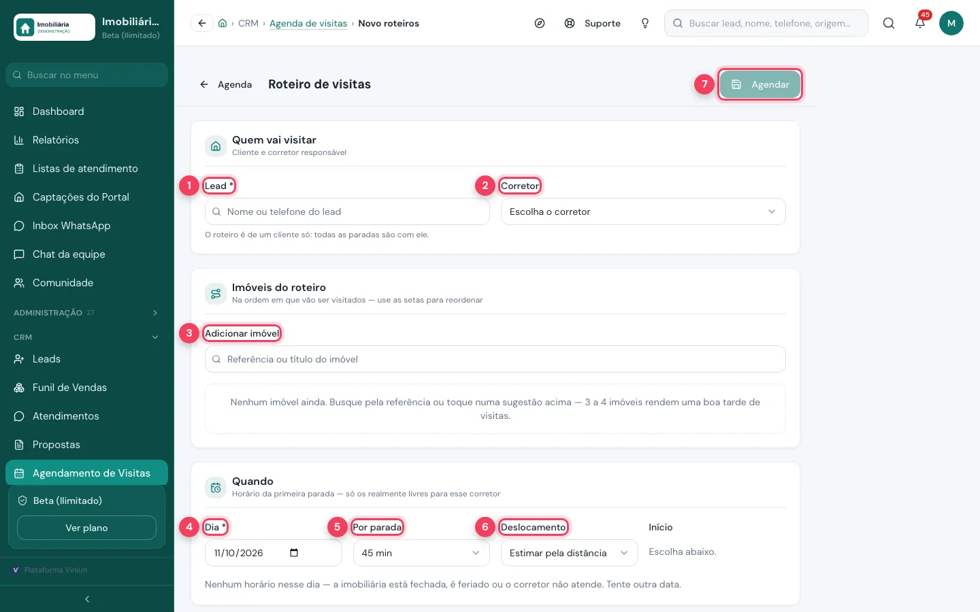Open the calendar picker in the Dia field

pos(294,553)
